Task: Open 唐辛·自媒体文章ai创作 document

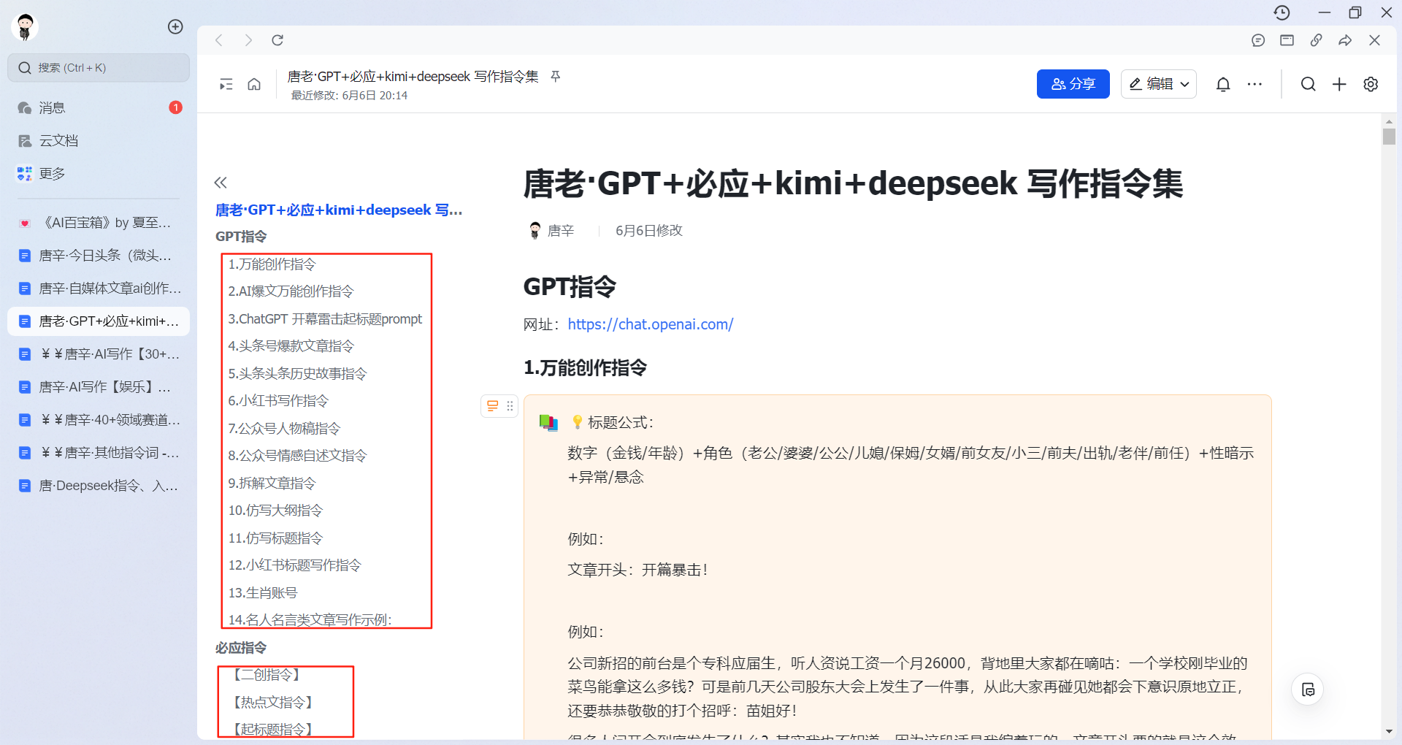Action: (99, 289)
